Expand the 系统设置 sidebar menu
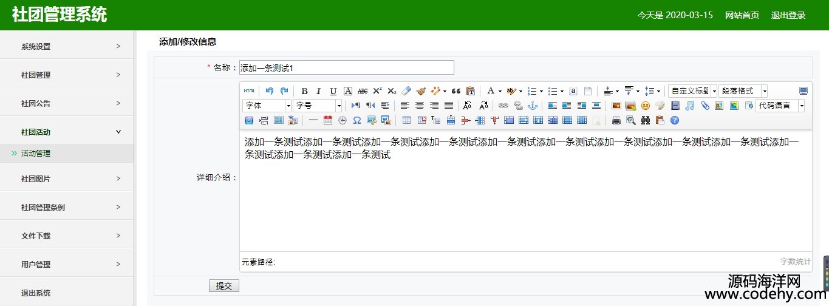The height and width of the screenshot is (306, 829). click(67, 47)
